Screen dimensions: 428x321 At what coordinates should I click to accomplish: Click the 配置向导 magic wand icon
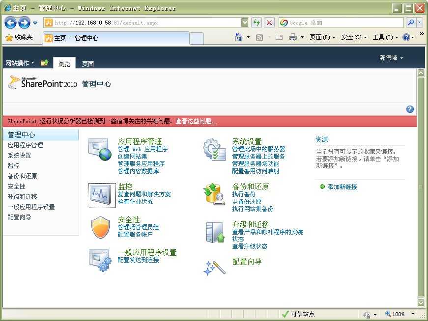215,268
